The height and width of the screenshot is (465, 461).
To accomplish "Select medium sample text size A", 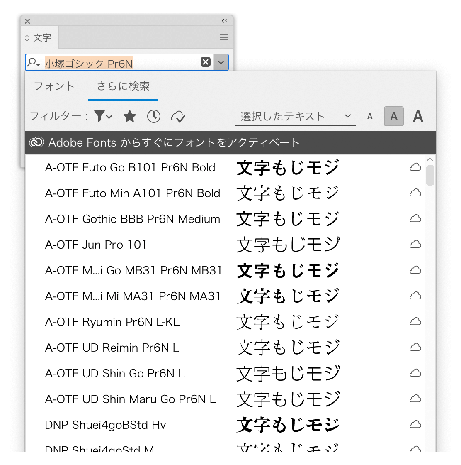I will [x=394, y=116].
